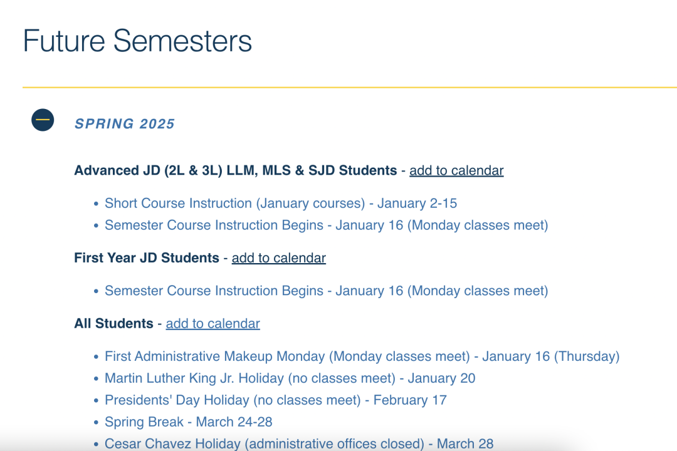
Task: Select the Short Course Instruction January 2-15 entry
Action: 281,203
